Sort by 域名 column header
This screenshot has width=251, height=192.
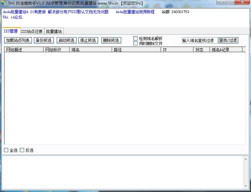(91, 50)
